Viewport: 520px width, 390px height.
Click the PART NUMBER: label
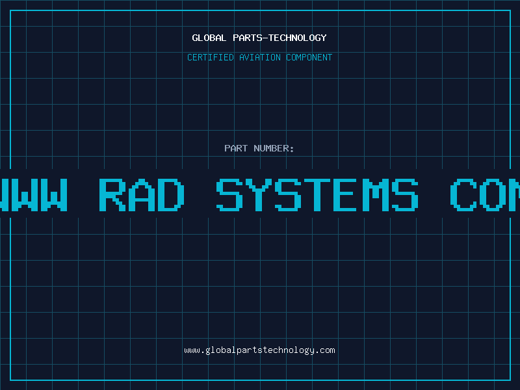259,148
